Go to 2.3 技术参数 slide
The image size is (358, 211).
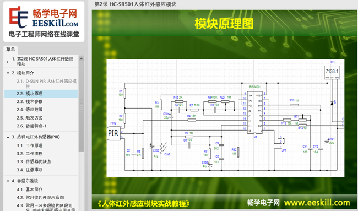click(x=30, y=101)
